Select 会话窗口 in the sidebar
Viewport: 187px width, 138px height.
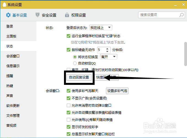click(18, 56)
